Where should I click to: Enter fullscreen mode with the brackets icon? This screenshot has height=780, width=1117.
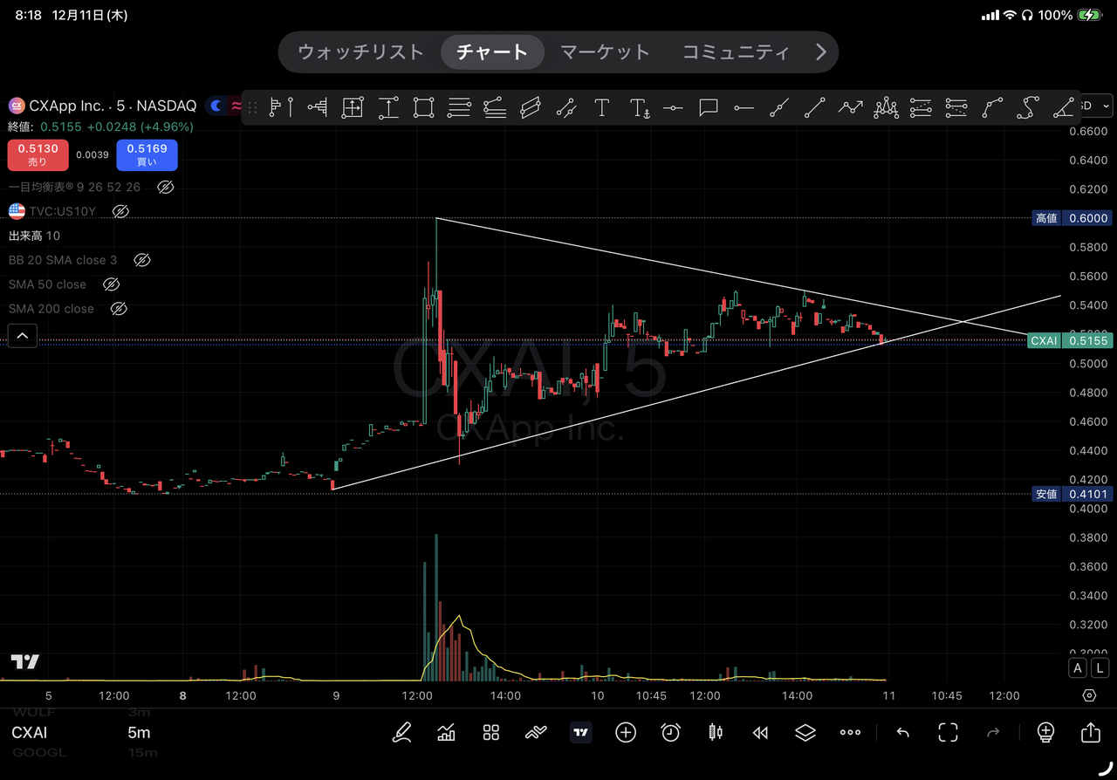point(948,733)
